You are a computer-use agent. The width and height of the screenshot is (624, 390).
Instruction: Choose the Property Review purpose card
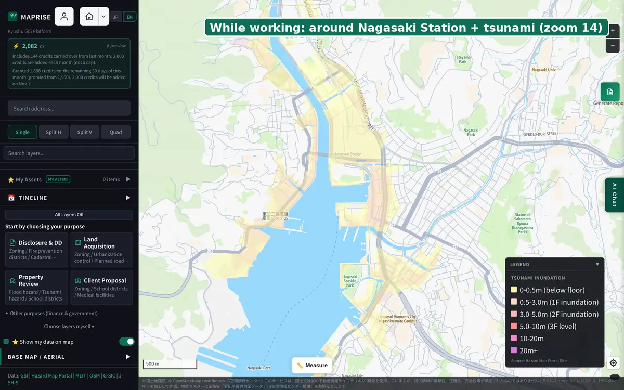point(36,288)
